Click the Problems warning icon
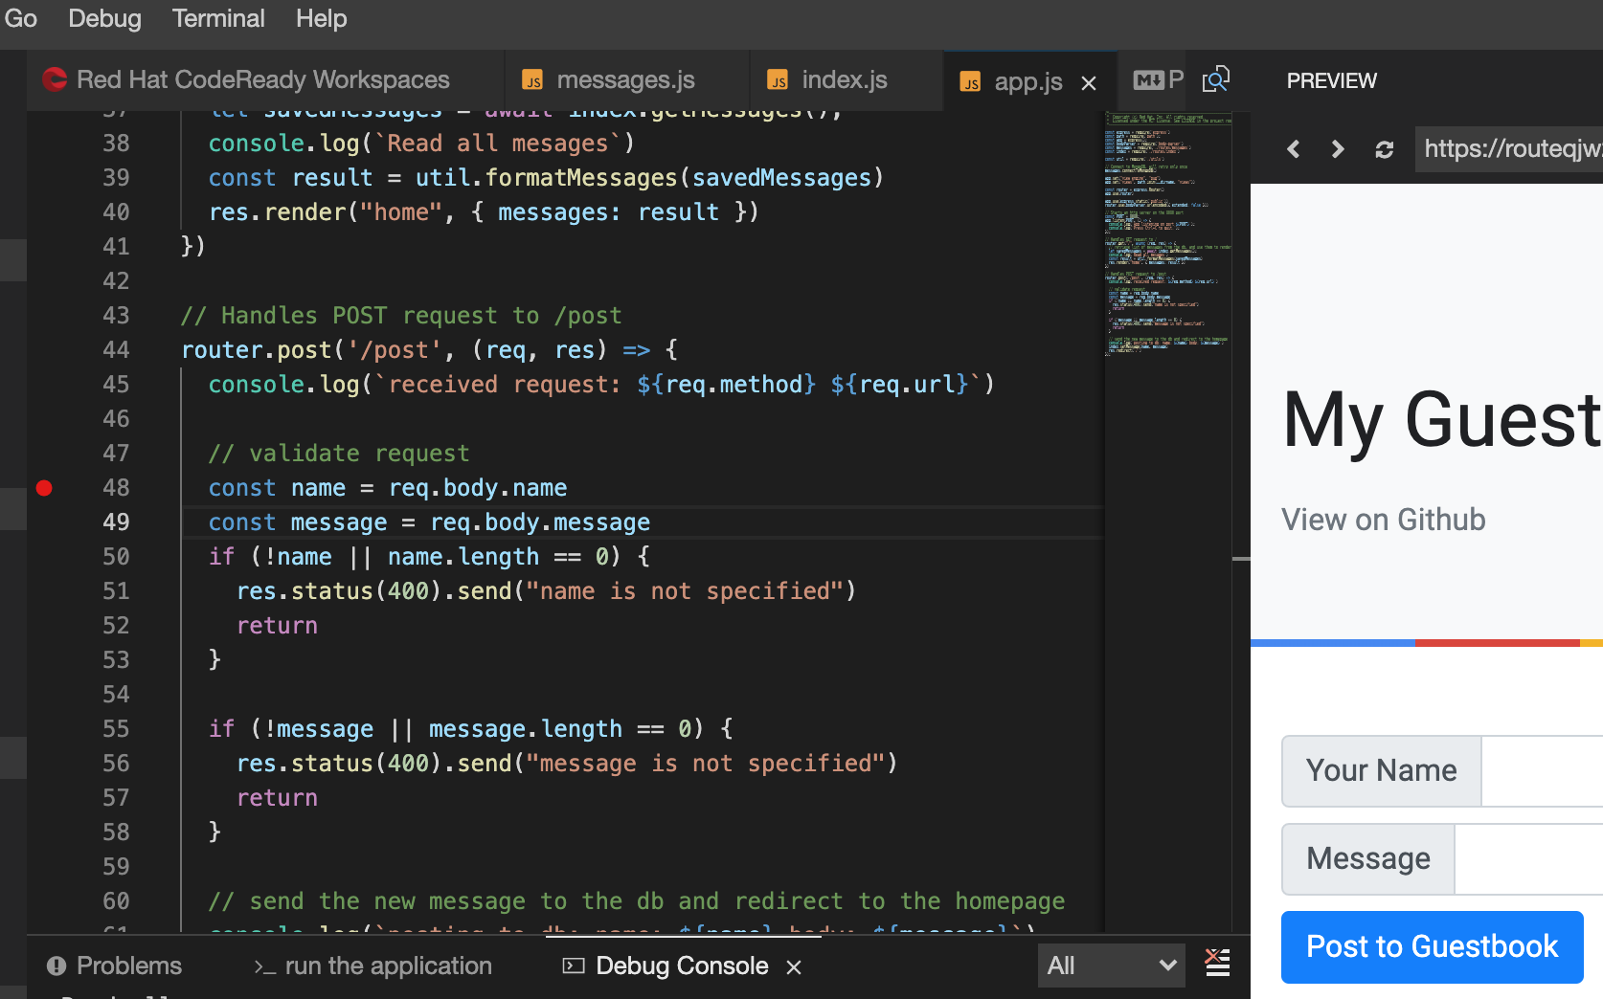Image resolution: width=1603 pixels, height=999 pixels. [56, 966]
